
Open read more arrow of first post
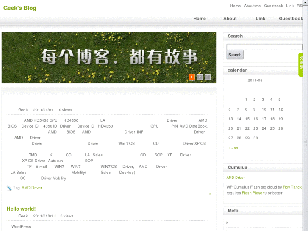coord(210,194)
